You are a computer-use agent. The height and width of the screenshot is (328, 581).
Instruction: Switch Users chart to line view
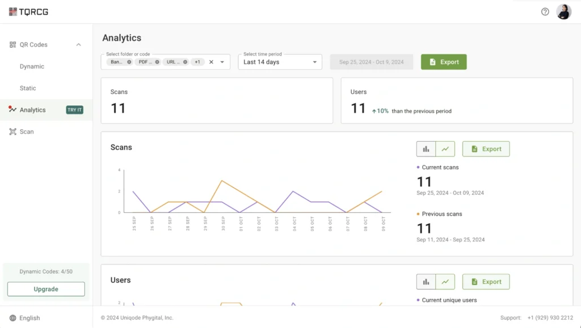(x=445, y=282)
